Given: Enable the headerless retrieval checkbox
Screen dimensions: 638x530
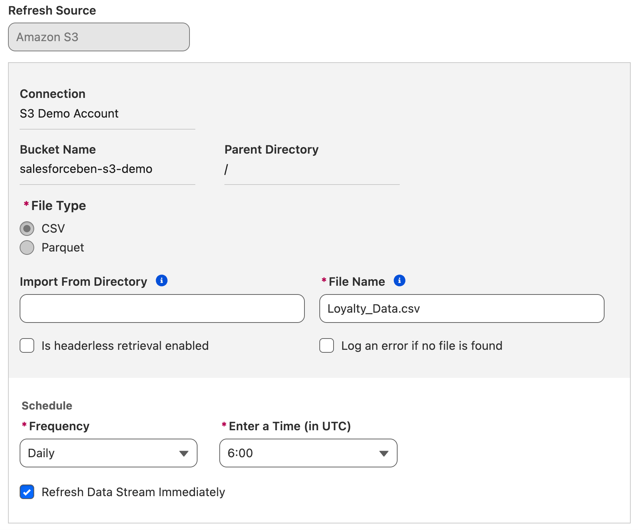Looking at the screenshot, I should [27, 345].
